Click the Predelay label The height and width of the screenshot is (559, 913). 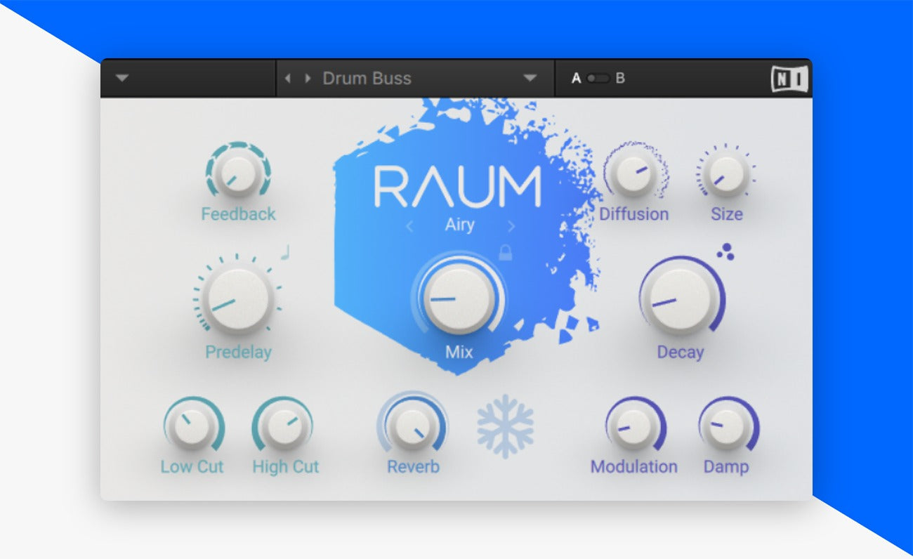pyautogui.click(x=238, y=352)
